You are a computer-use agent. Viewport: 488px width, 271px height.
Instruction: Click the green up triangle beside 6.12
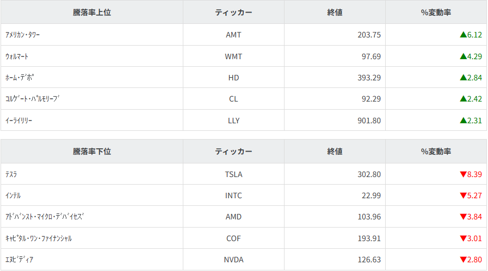click(463, 35)
